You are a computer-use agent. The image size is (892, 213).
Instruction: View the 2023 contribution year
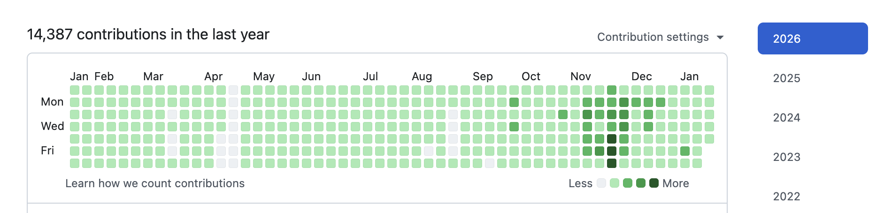pos(787,157)
